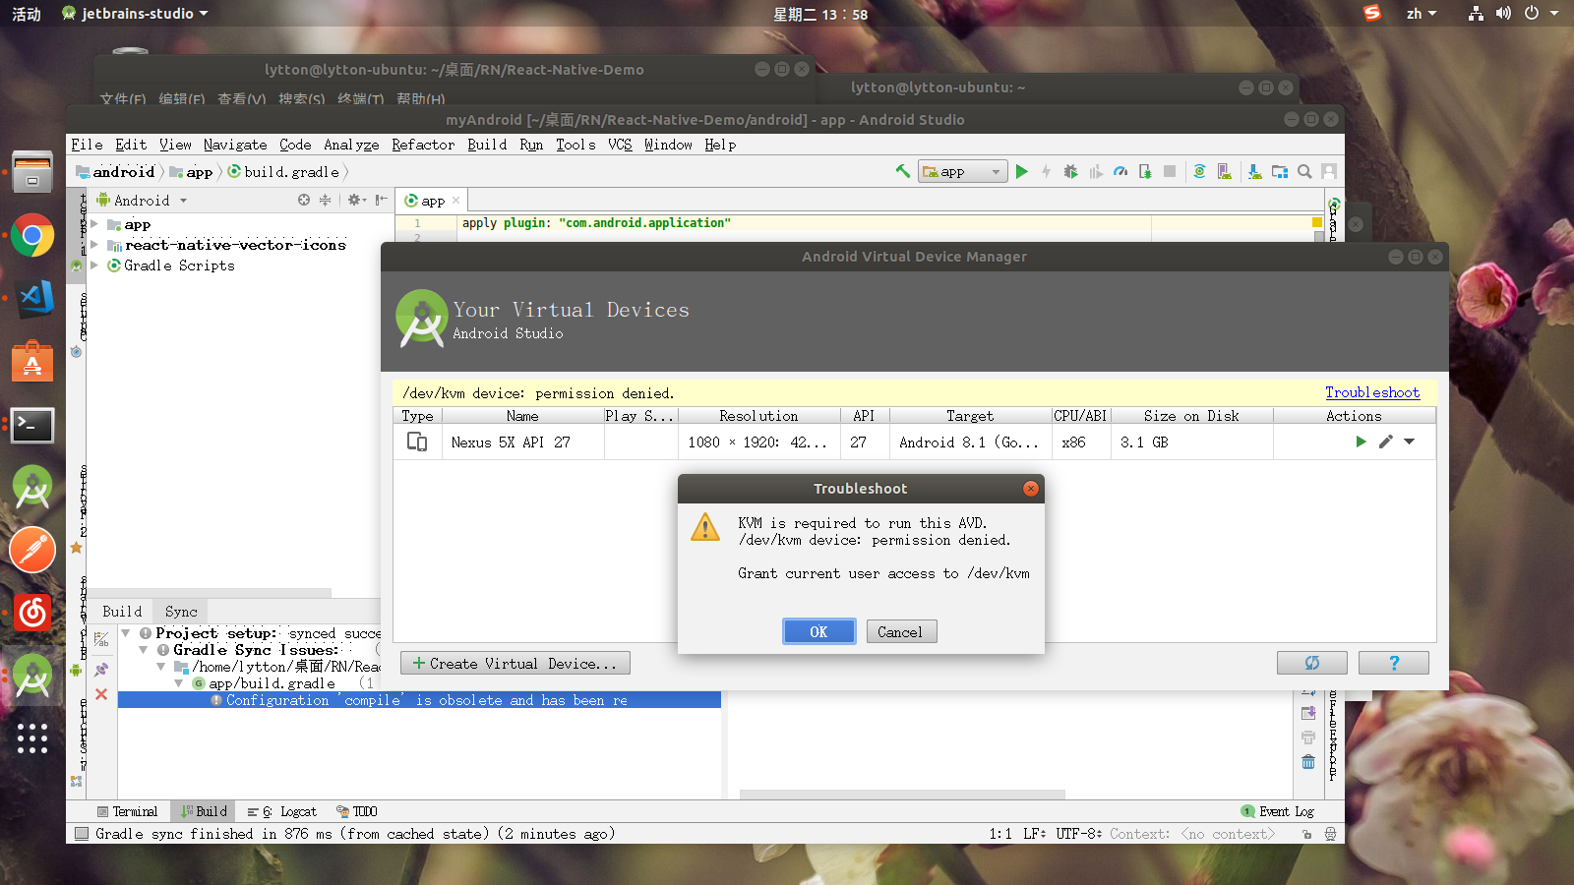This screenshot has height=885, width=1574.
Task: Toggle view icon at top of Build panel
Action: click(101, 639)
